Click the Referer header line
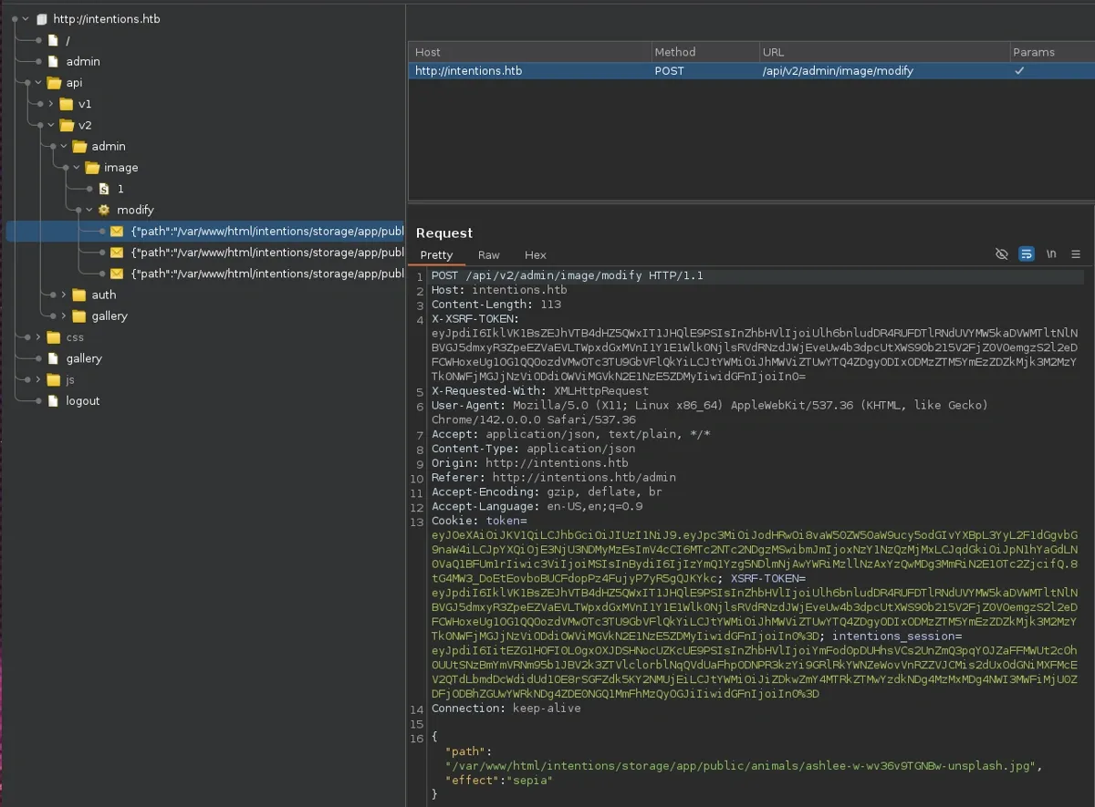This screenshot has height=807, width=1095. tap(554, 477)
